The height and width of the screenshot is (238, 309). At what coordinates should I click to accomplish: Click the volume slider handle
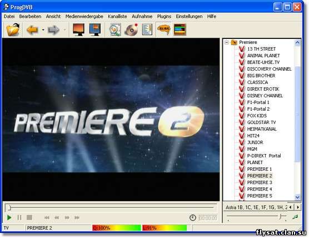click(281, 216)
